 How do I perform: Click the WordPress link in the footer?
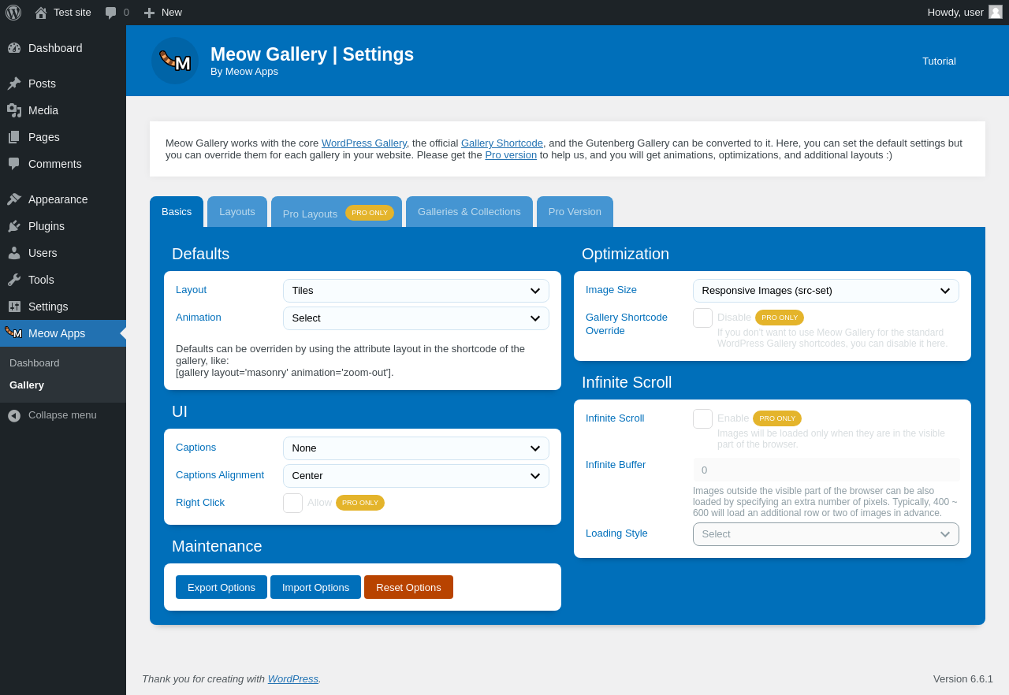293,678
